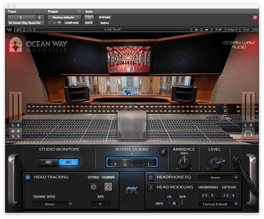Open the automation enable window icon
Screen dimensions: 264x219
tap(89, 17)
